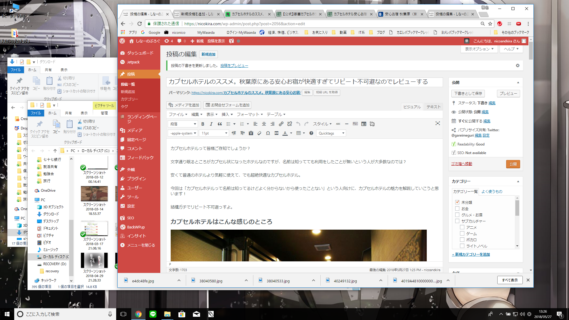Screen dimensions: 569x320
Task: Open the 段落 paragraph format dropdown
Action: (183, 124)
